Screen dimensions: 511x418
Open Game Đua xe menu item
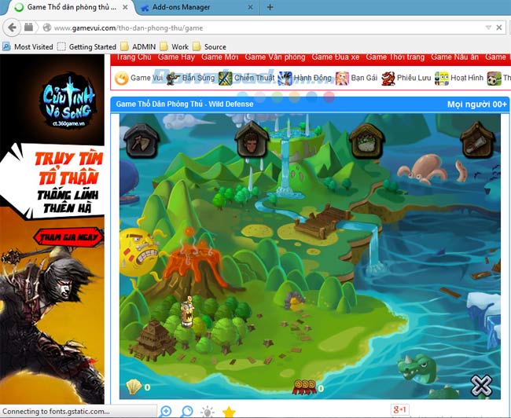click(x=336, y=57)
